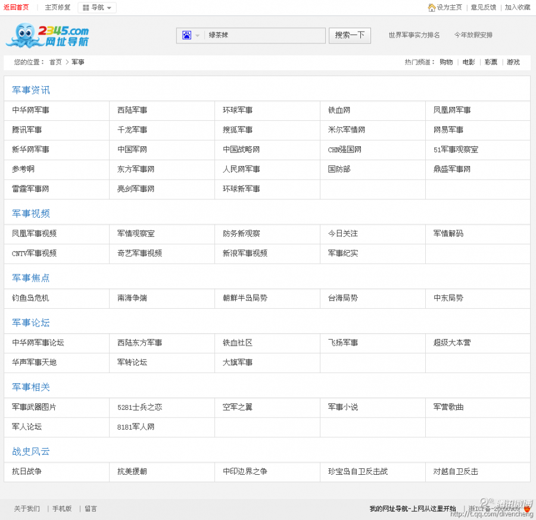Screen dimensions: 536x520
Task: Click the 关于我们 footer link
Action: tap(27, 509)
